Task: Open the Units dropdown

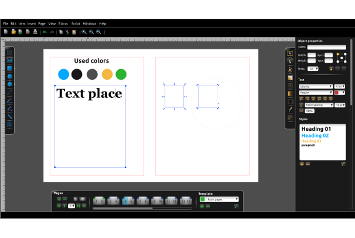Action: click(313, 69)
